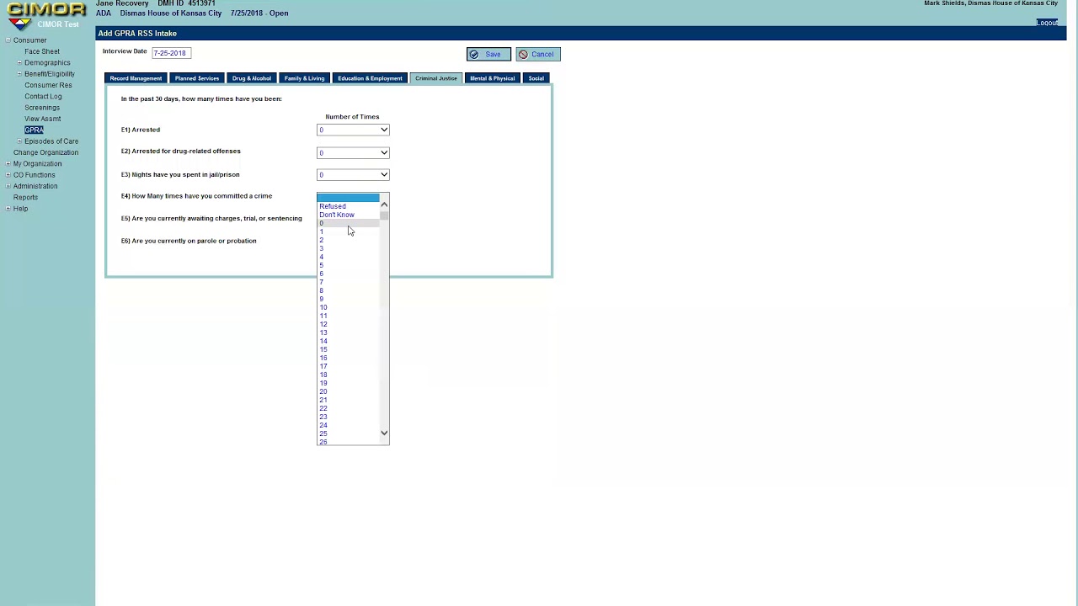1078x606 pixels.
Task: Click the dropdown list scroll-up arrow
Action: click(x=384, y=204)
